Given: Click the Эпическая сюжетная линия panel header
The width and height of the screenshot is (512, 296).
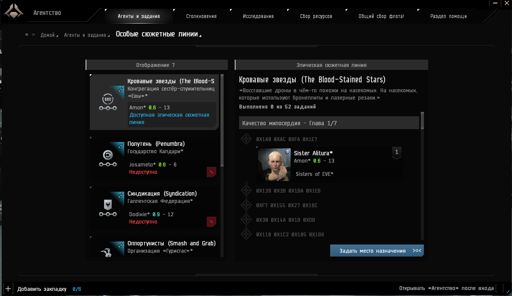Looking at the screenshot, I should (x=331, y=65).
